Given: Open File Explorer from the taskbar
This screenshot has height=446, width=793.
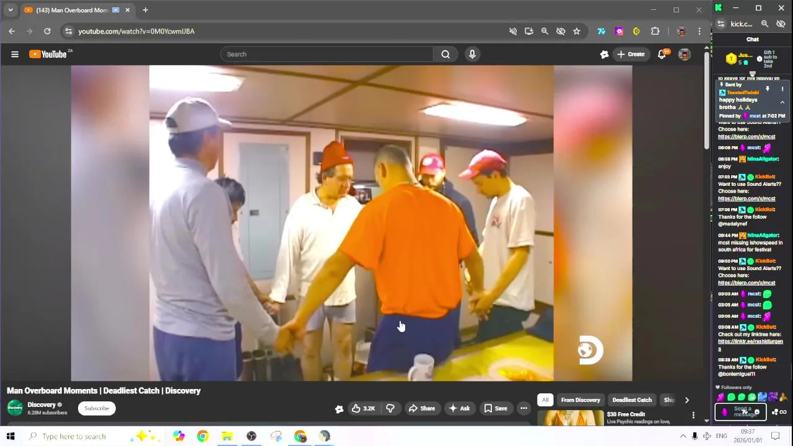Looking at the screenshot, I should pyautogui.click(x=227, y=436).
